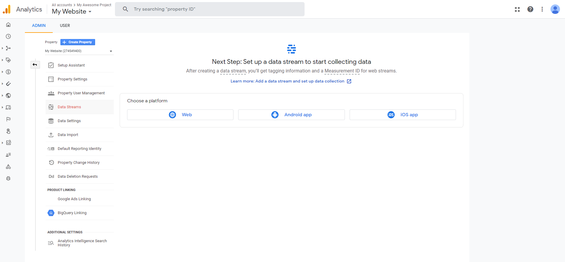Switch to the USER tab
Image resolution: width=565 pixels, height=262 pixels.
pyautogui.click(x=65, y=25)
